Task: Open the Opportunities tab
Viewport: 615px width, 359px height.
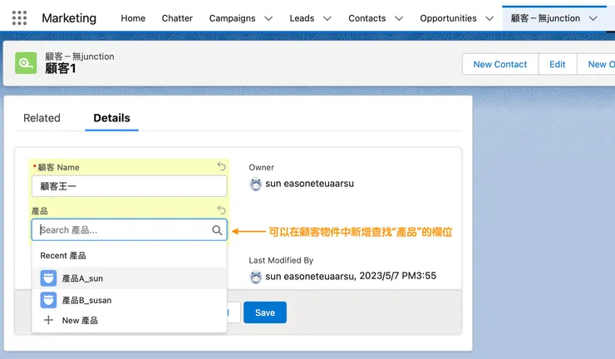Action: [x=448, y=18]
